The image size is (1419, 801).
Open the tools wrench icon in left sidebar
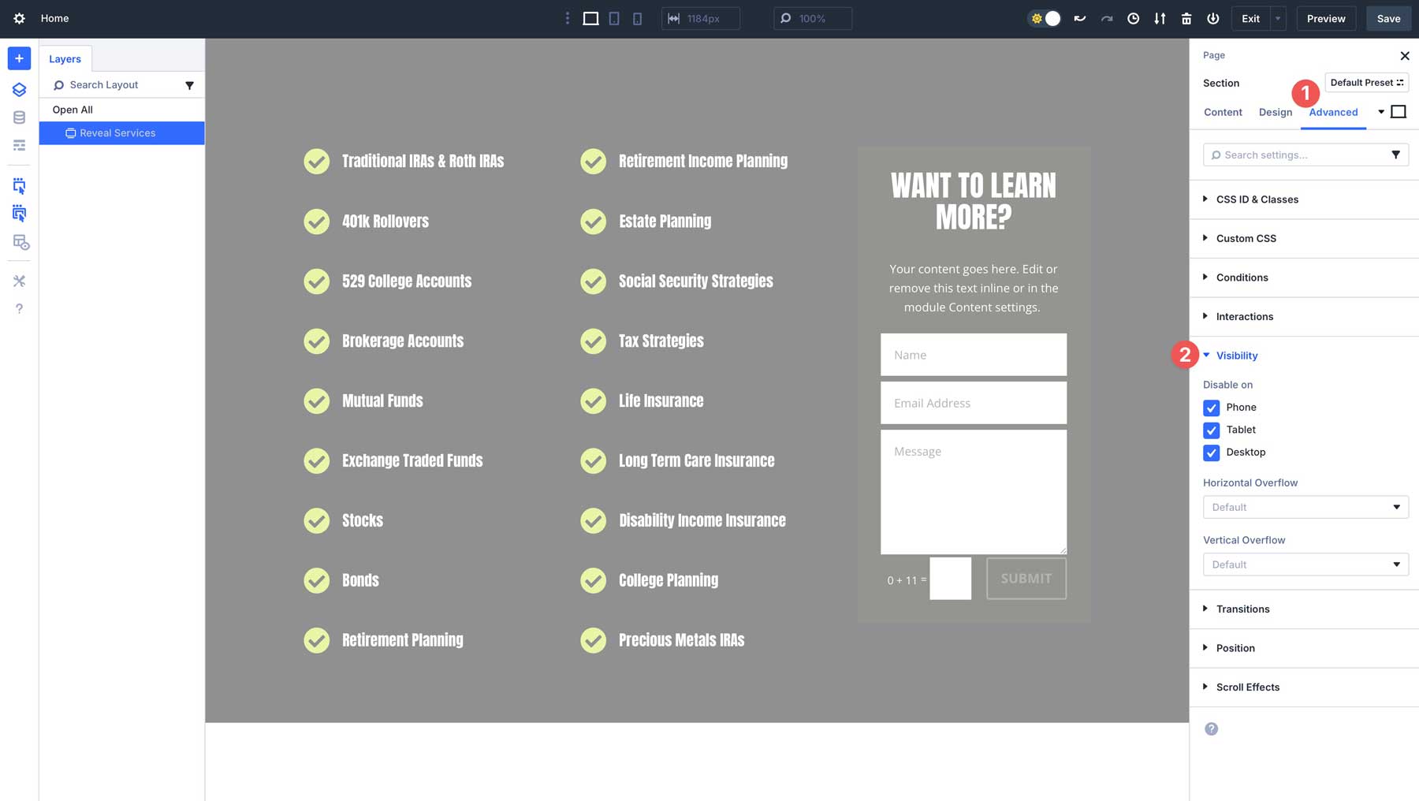point(19,281)
